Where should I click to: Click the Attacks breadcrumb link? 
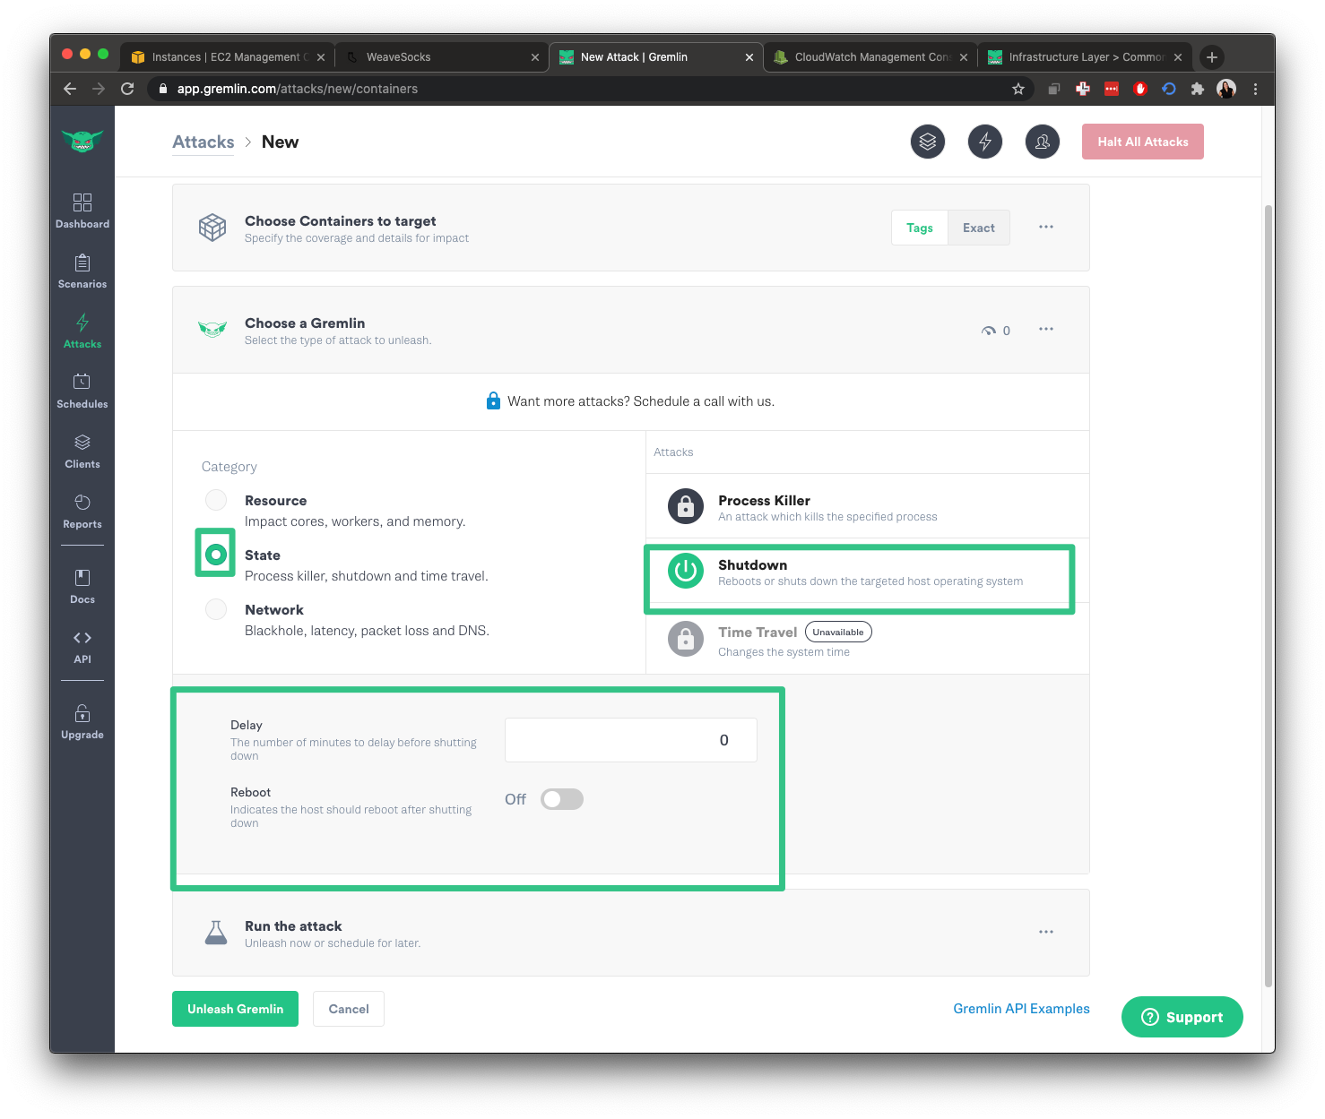click(204, 142)
